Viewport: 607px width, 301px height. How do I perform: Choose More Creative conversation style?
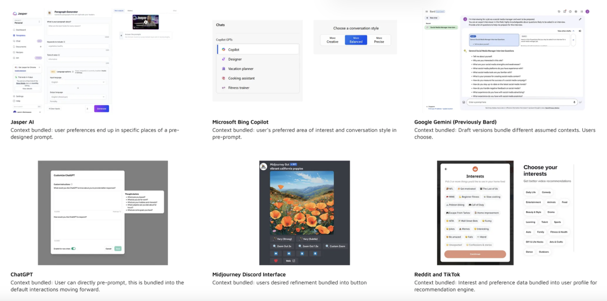(x=333, y=40)
